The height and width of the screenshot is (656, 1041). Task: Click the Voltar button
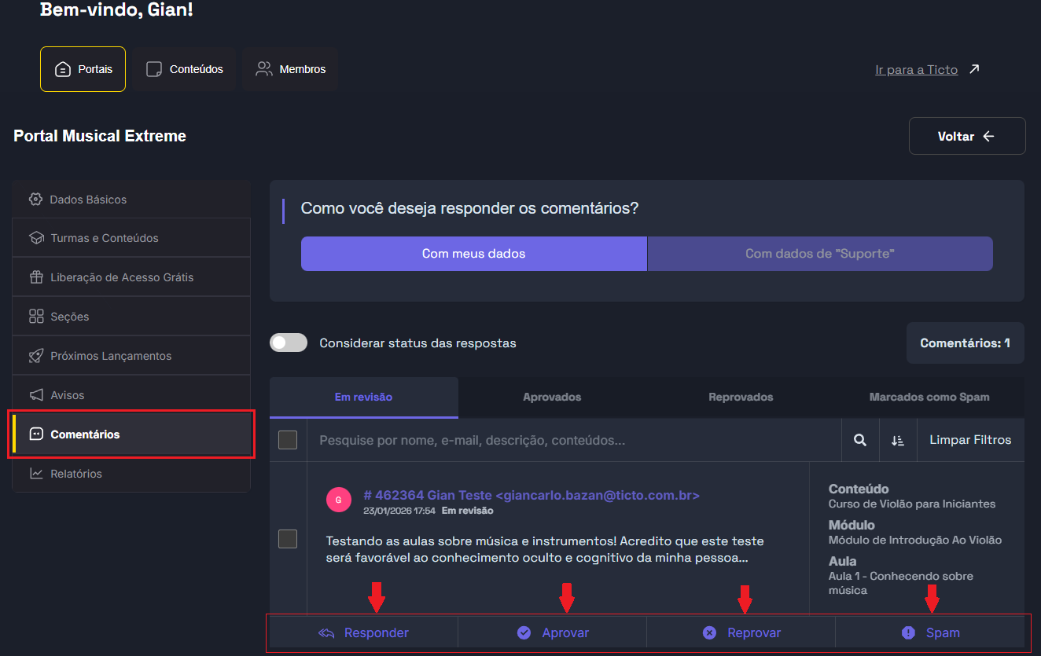[966, 136]
